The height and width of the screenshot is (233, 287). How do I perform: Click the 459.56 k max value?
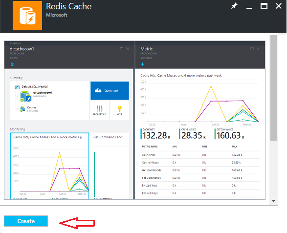[237, 178]
